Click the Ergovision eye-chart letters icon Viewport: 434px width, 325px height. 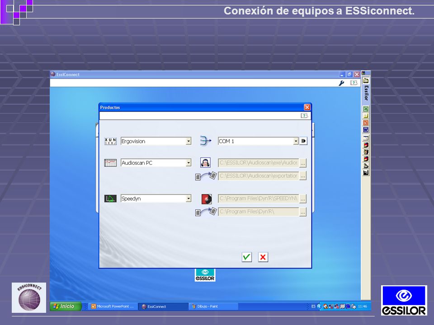coord(110,141)
